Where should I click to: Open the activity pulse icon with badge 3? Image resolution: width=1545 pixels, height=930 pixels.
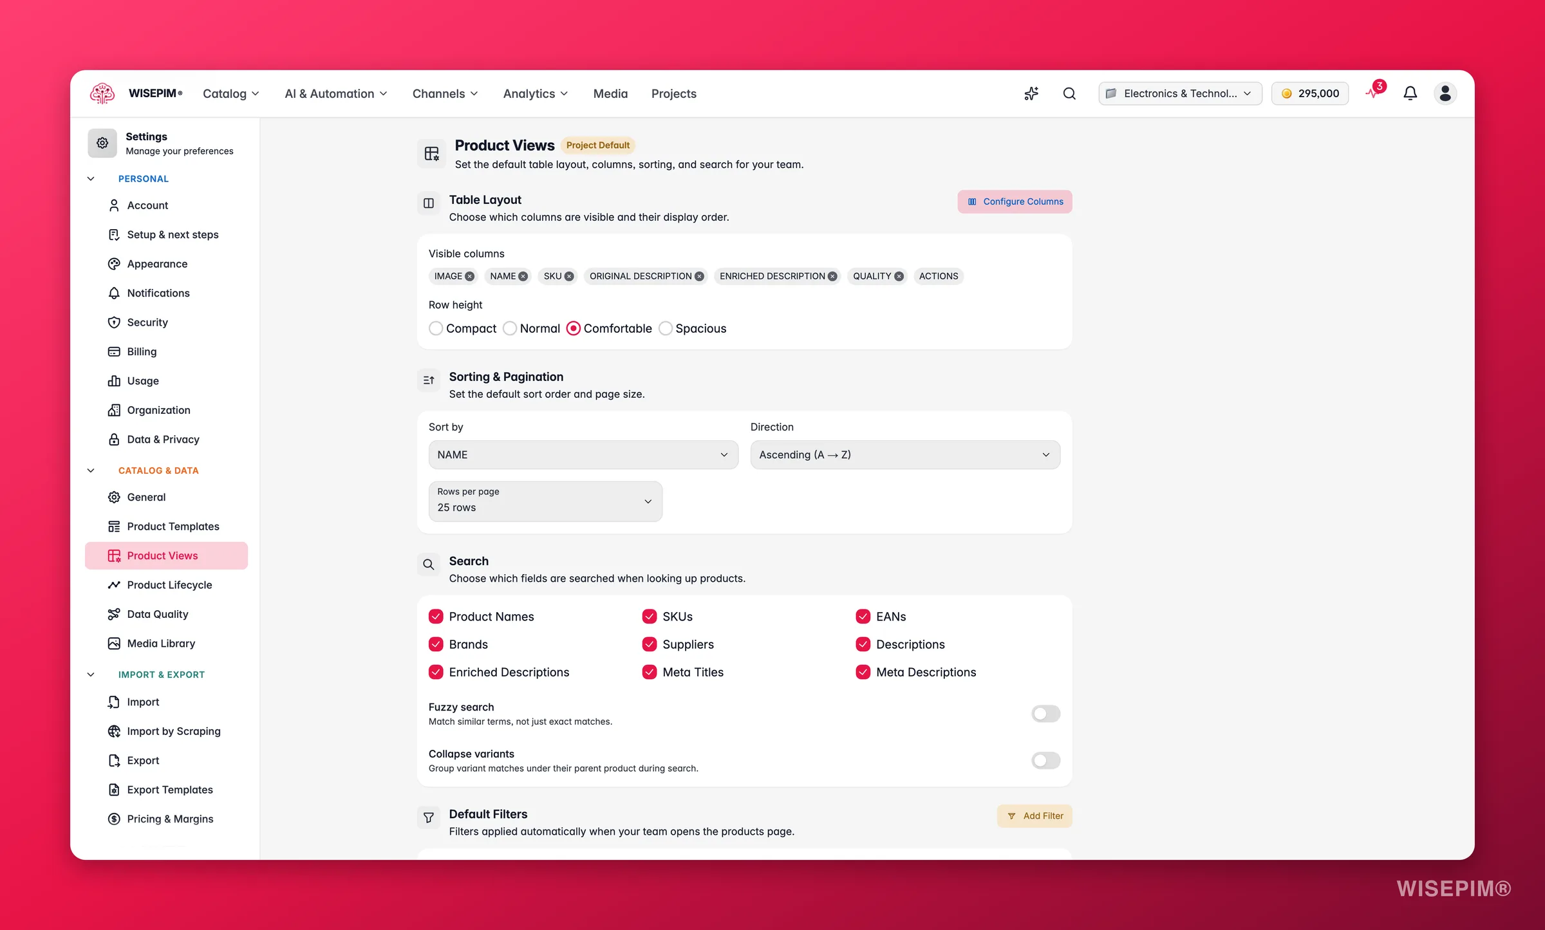1374,92
